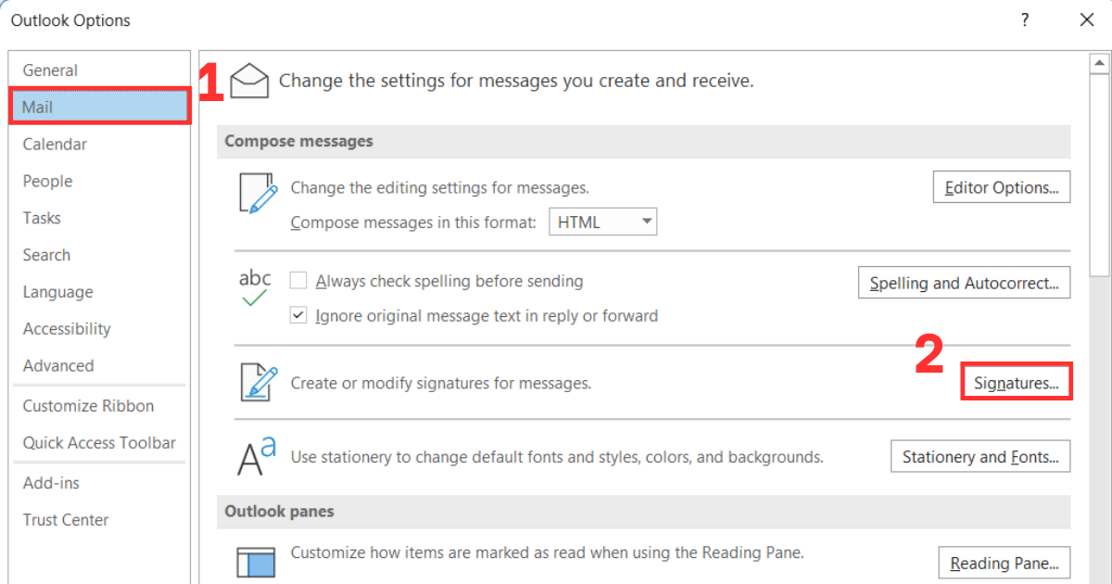Close the Outlook Options dialog
Viewport: 1112px width, 584px height.
tap(1086, 20)
